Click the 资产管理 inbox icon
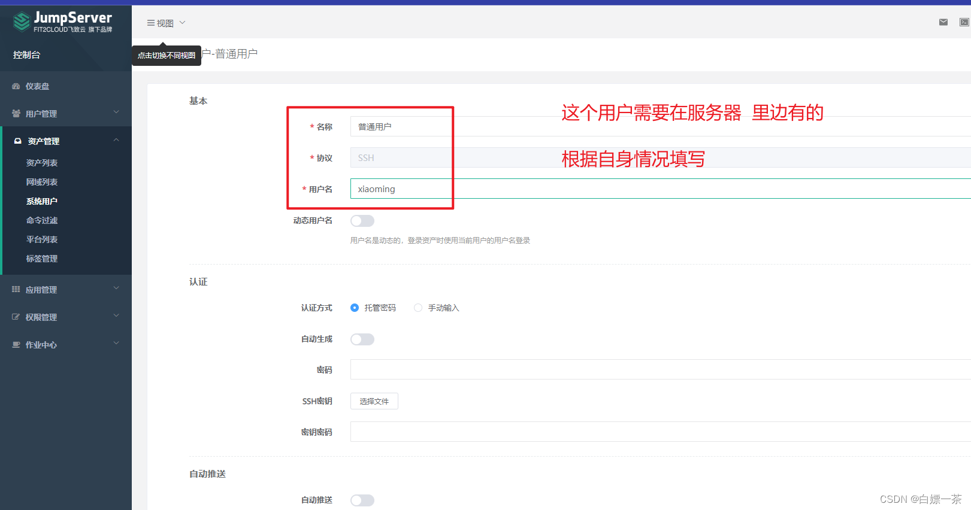The height and width of the screenshot is (510, 971). (18, 141)
